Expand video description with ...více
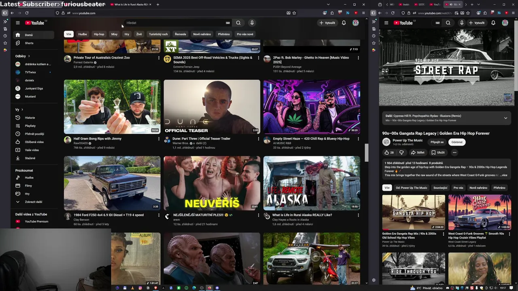Viewport: 518px width, 291px height. tap(503, 175)
